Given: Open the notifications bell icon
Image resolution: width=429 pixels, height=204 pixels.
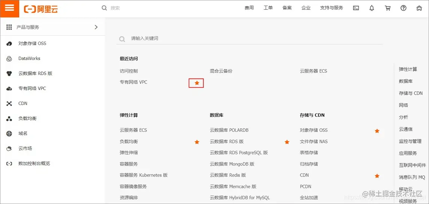Looking at the screenshot, I should (x=372, y=8).
